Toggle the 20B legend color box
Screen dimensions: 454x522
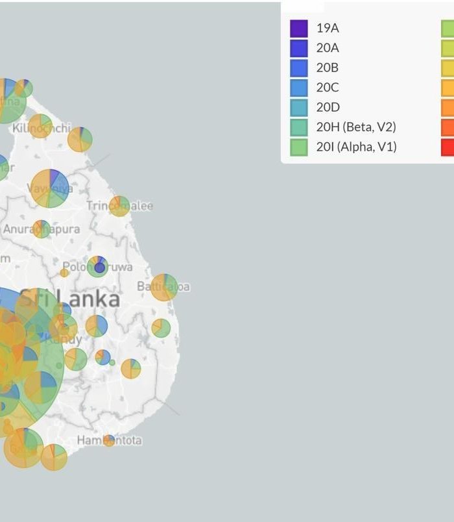(298, 68)
